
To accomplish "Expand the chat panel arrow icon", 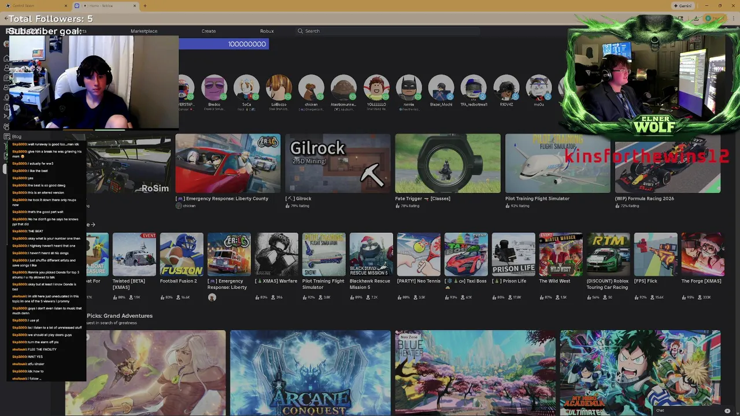I will tap(727, 411).
